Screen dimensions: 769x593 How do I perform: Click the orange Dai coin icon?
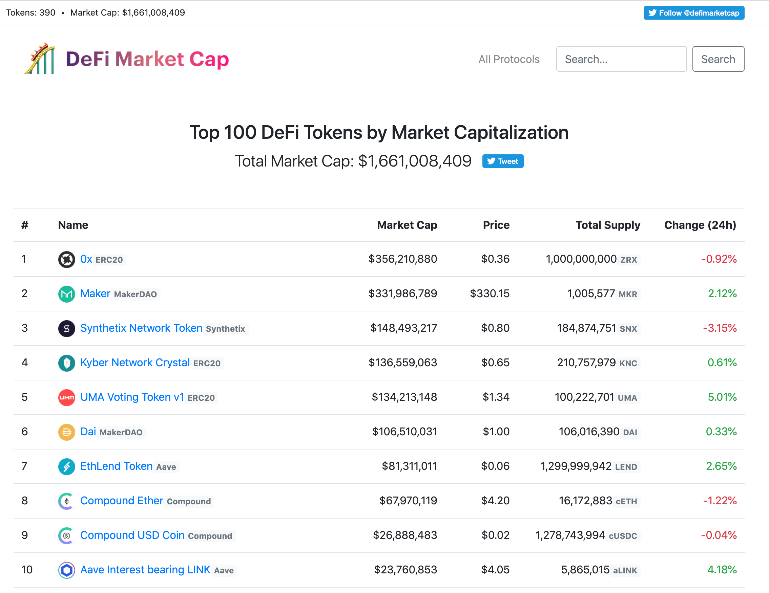(66, 432)
